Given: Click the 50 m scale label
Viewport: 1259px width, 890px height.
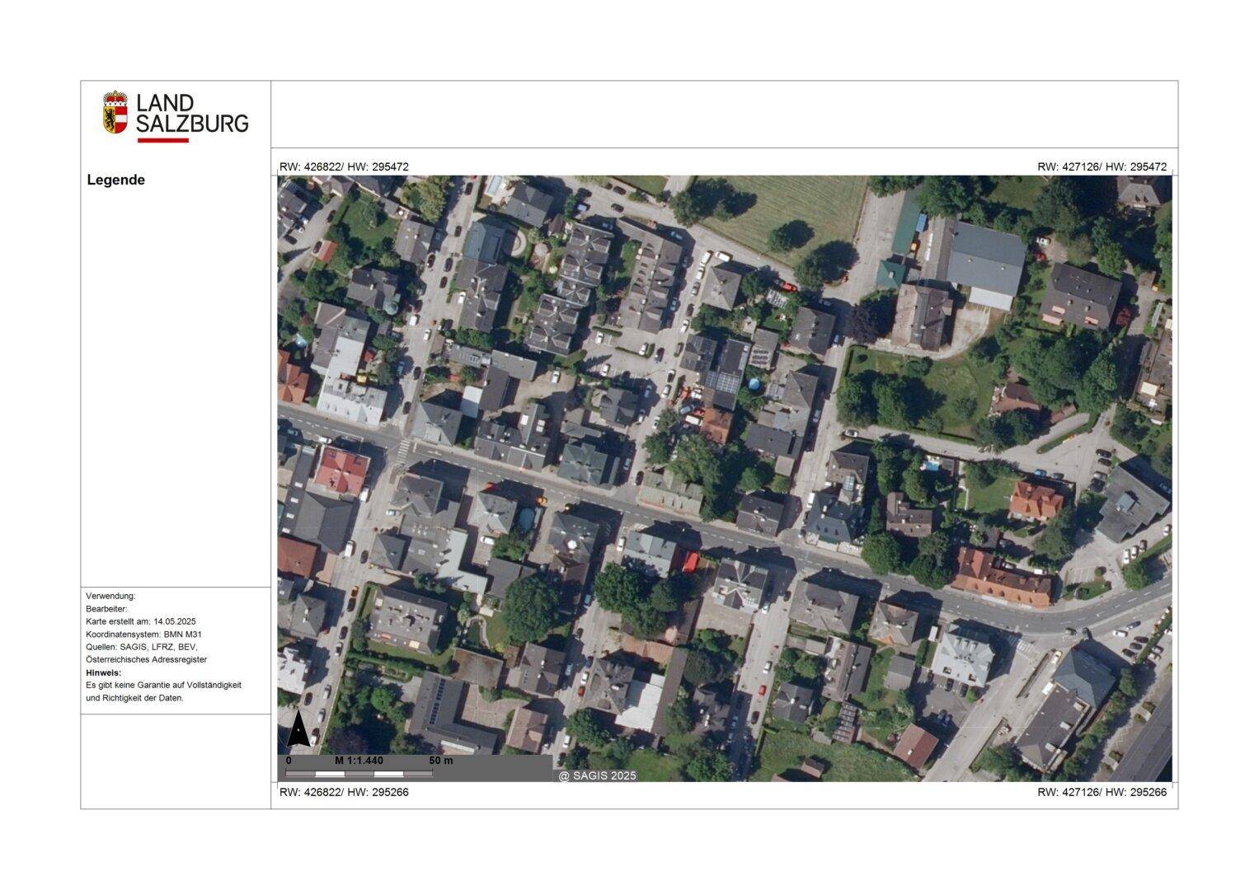Looking at the screenshot, I should [x=441, y=761].
